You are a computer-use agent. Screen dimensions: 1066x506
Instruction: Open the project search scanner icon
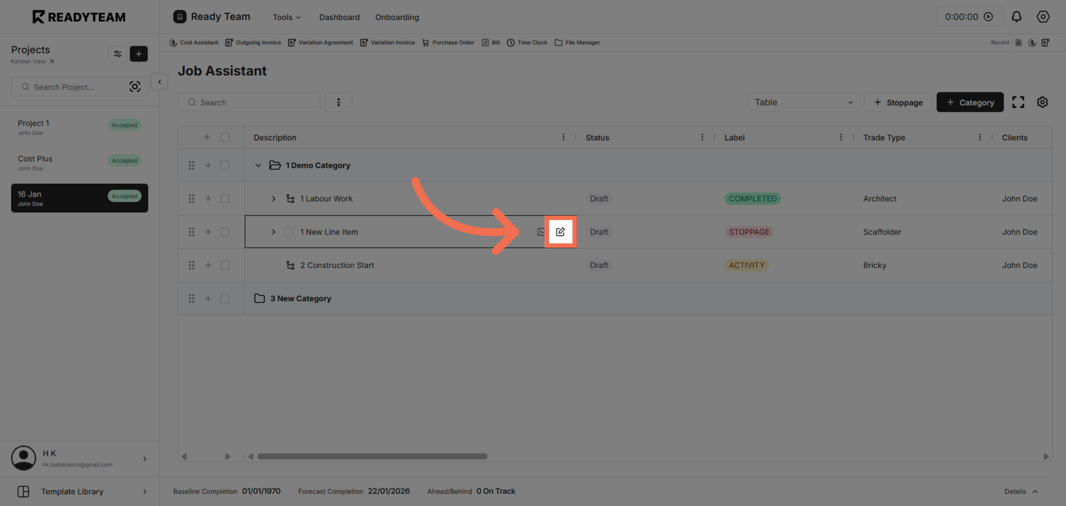point(135,87)
